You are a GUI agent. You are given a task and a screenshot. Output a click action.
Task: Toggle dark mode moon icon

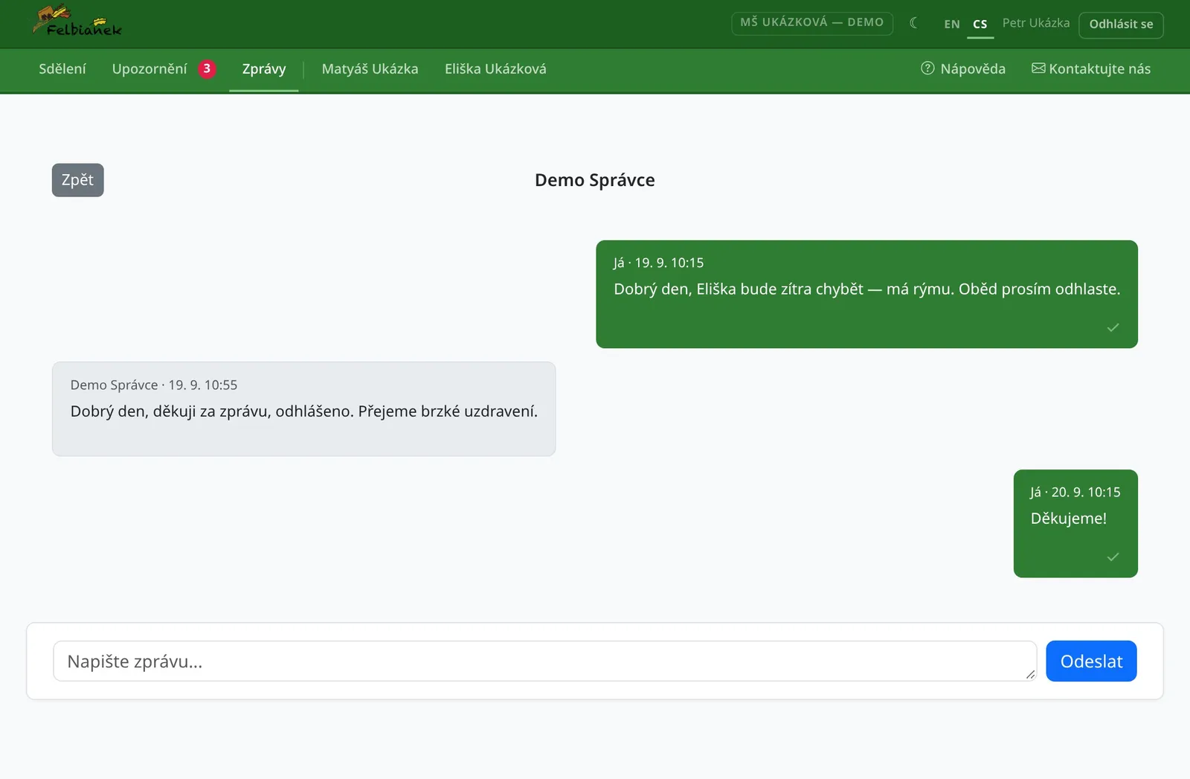tap(913, 23)
